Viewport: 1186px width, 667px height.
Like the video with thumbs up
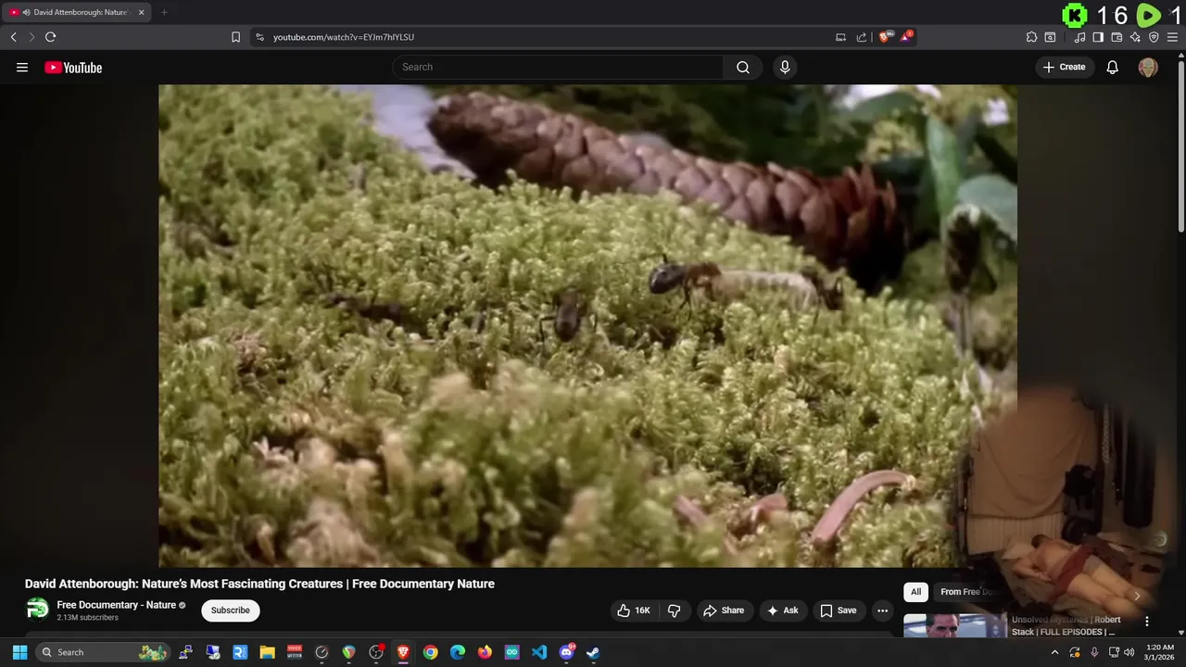coord(634,610)
